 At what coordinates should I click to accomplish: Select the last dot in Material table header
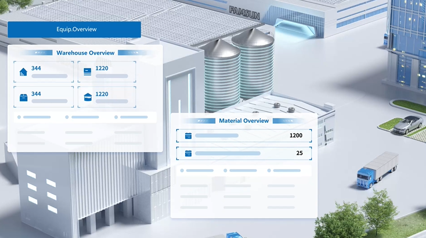[x=269, y=171]
